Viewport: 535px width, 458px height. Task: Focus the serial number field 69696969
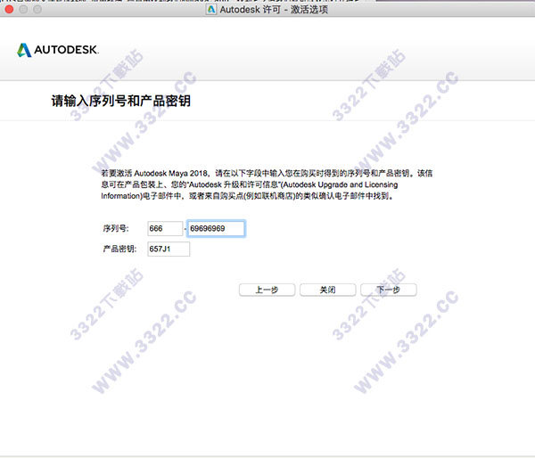(x=216, y=228)
